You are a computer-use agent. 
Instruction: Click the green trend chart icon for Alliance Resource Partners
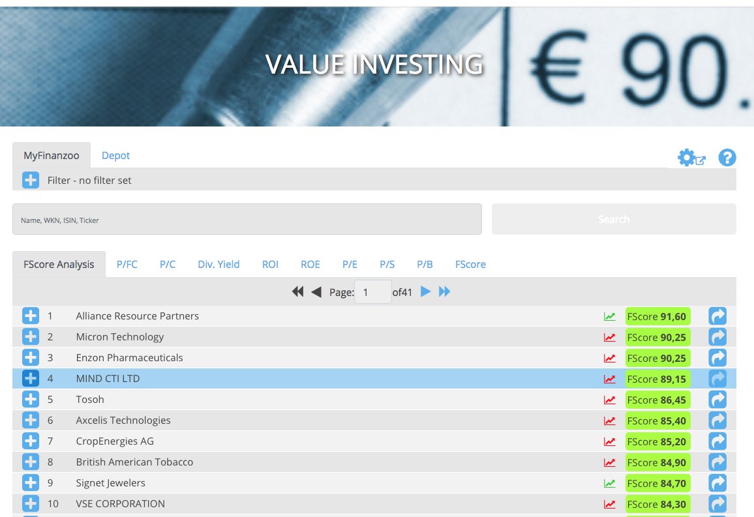point(609,316)
